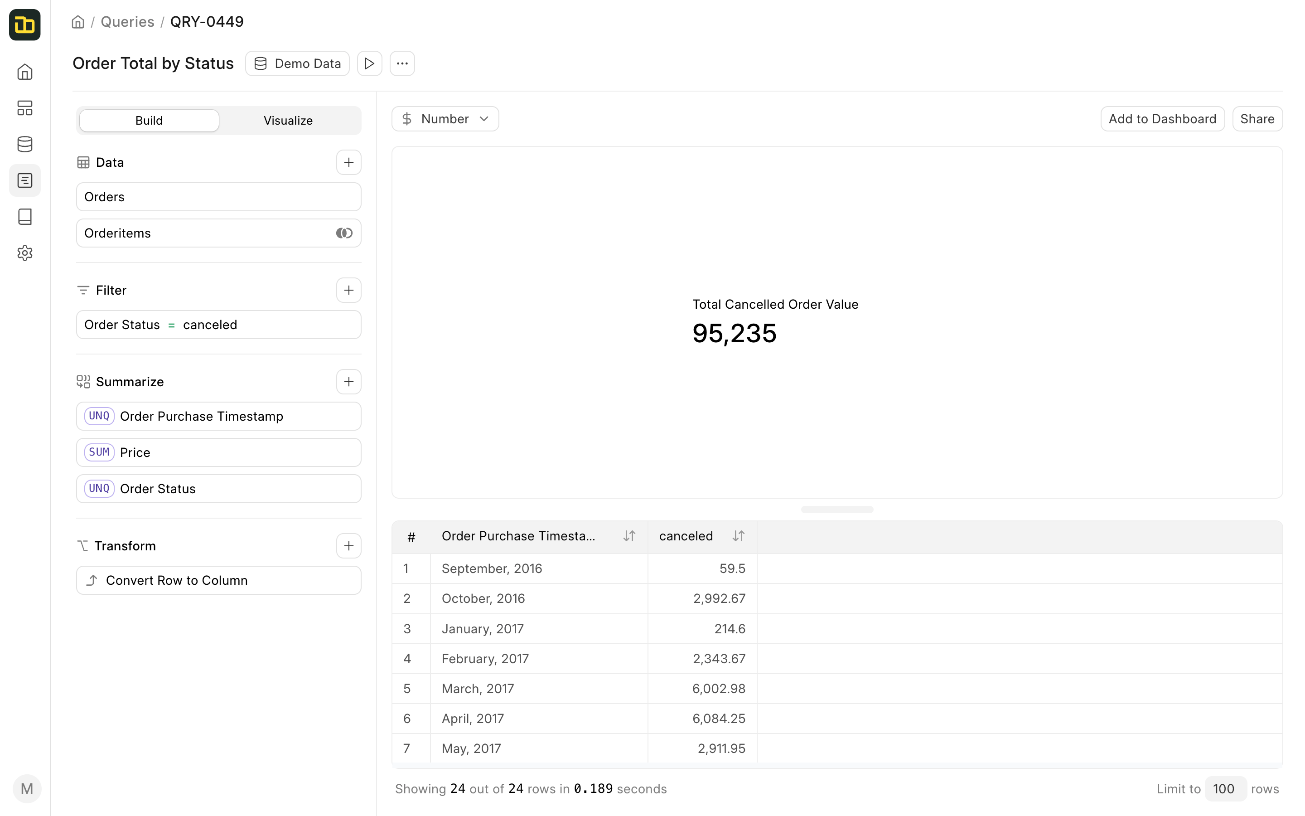This screenshot has height=816, width=1305.
Task: Add a new Filter with plus icon
Action: [348, 290]
